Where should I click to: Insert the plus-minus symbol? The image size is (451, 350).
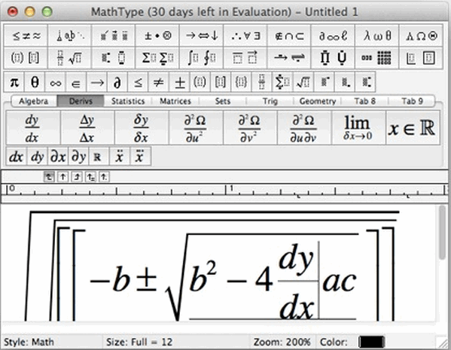(x=180, y=83)
